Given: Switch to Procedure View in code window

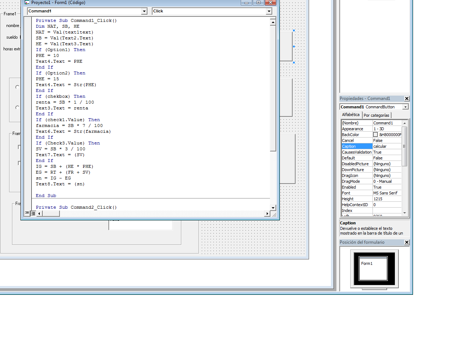Looking at the screenshot, I should pos(27,213).
